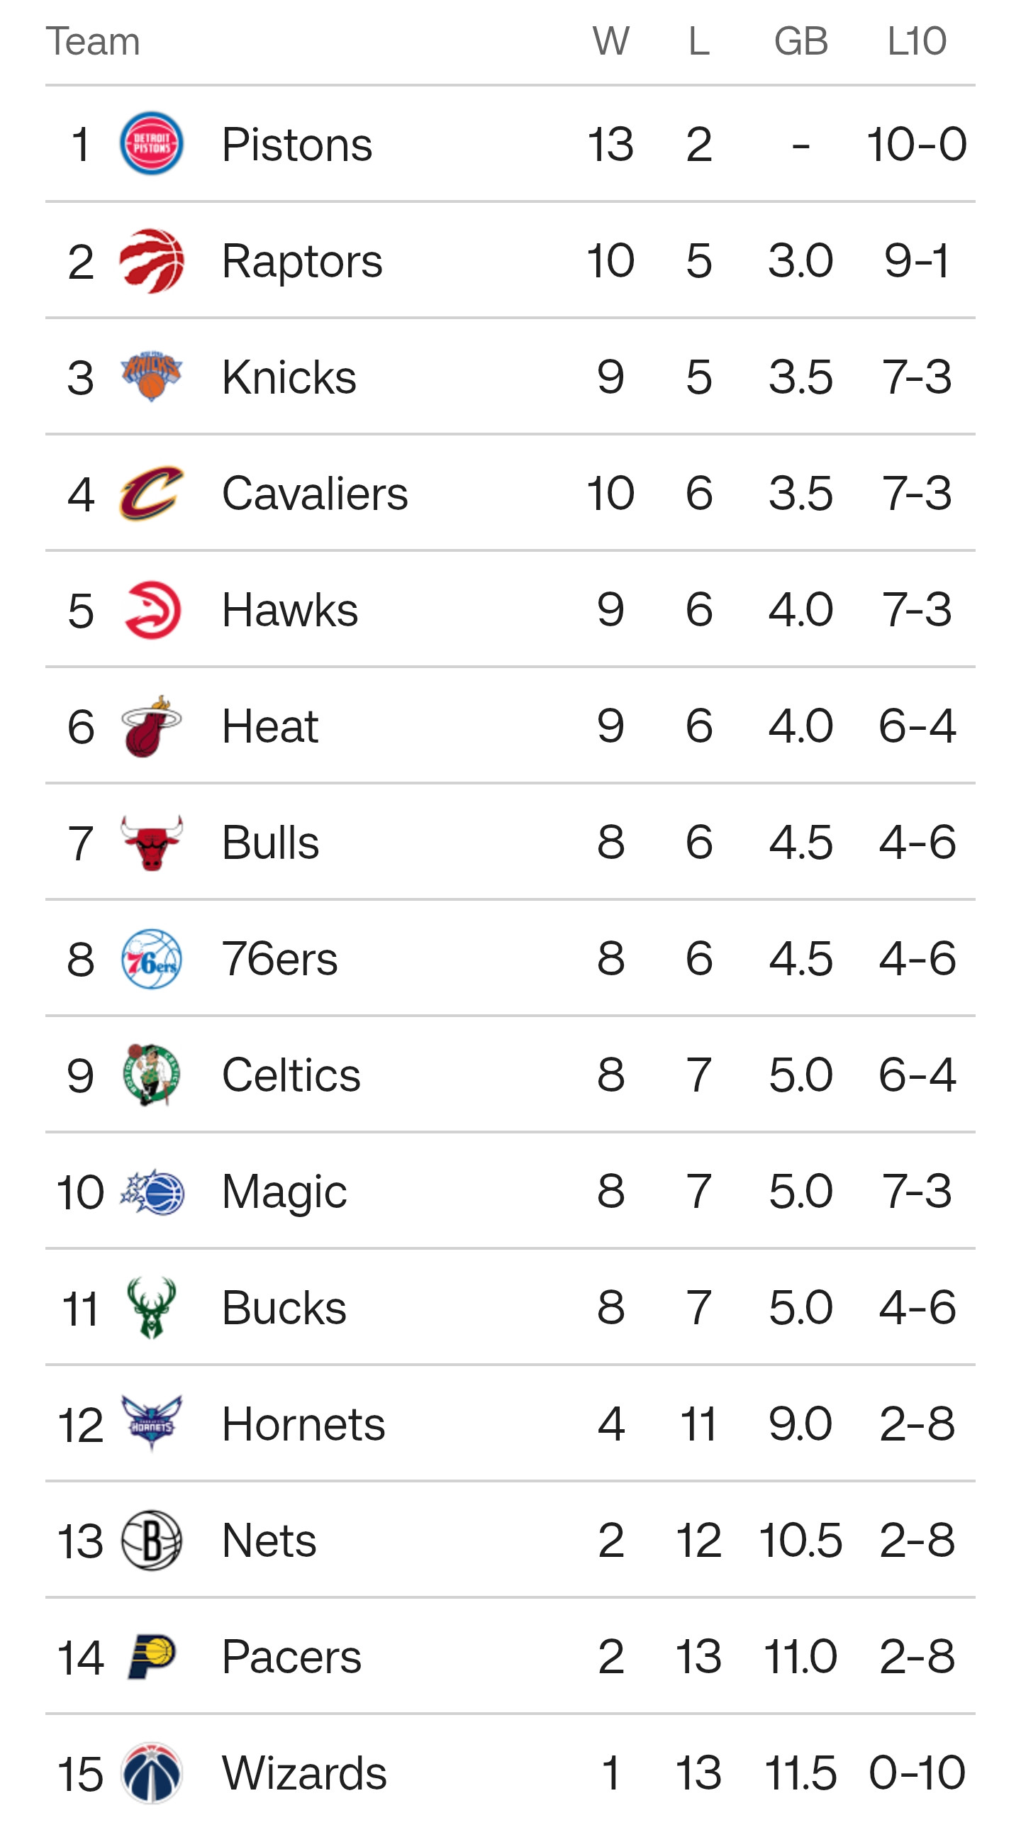The width and height of the screenshot is (1021, 1842).
Task: Click the Pacers team name
Action: tap(291, 1657)
